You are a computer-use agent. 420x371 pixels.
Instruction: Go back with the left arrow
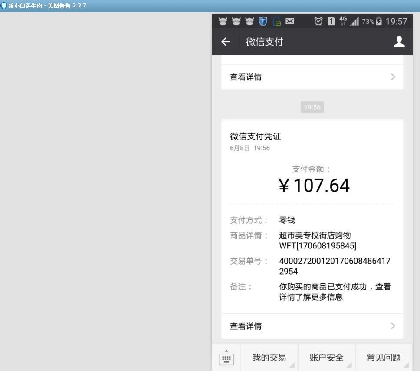click(x=226, y=42)
